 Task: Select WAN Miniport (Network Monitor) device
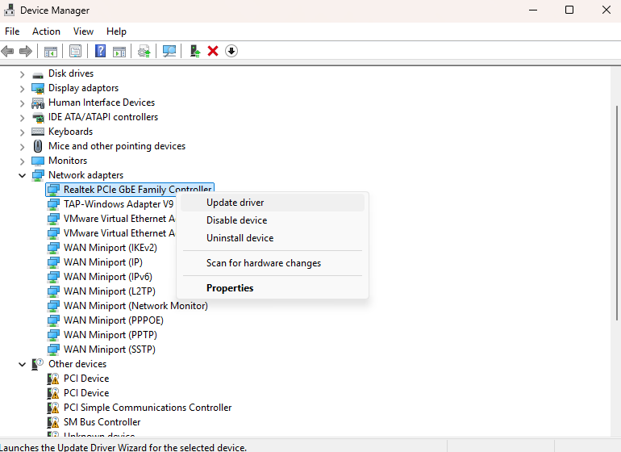point(135,306)
